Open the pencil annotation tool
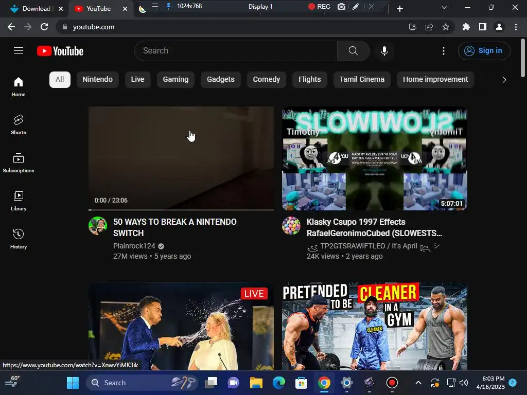Viewport: 527px width, 395px height. coord(356,6)
